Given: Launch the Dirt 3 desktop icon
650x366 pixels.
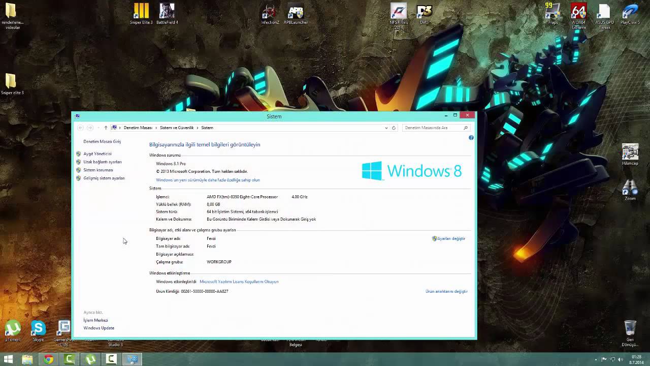Looking at the screenshot, I should coord(424,14).
